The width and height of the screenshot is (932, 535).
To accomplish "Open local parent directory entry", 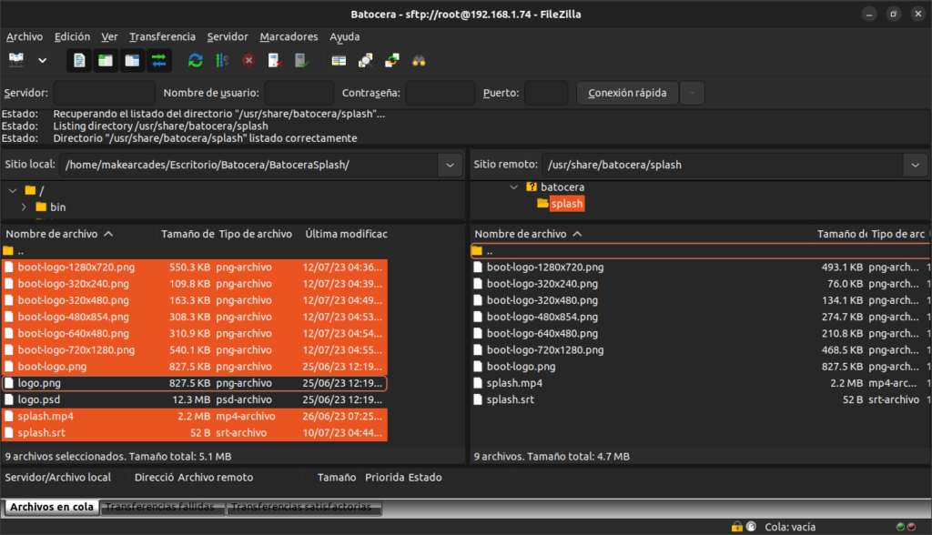I will click(195, 251).
